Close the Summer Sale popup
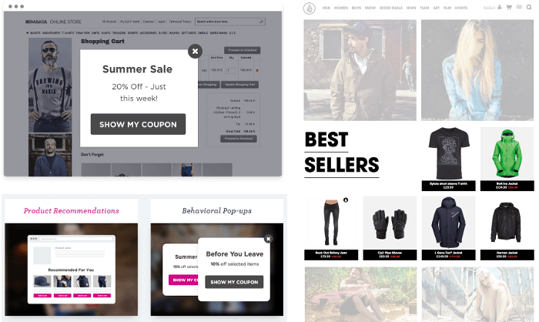 [x=195, y=52]
